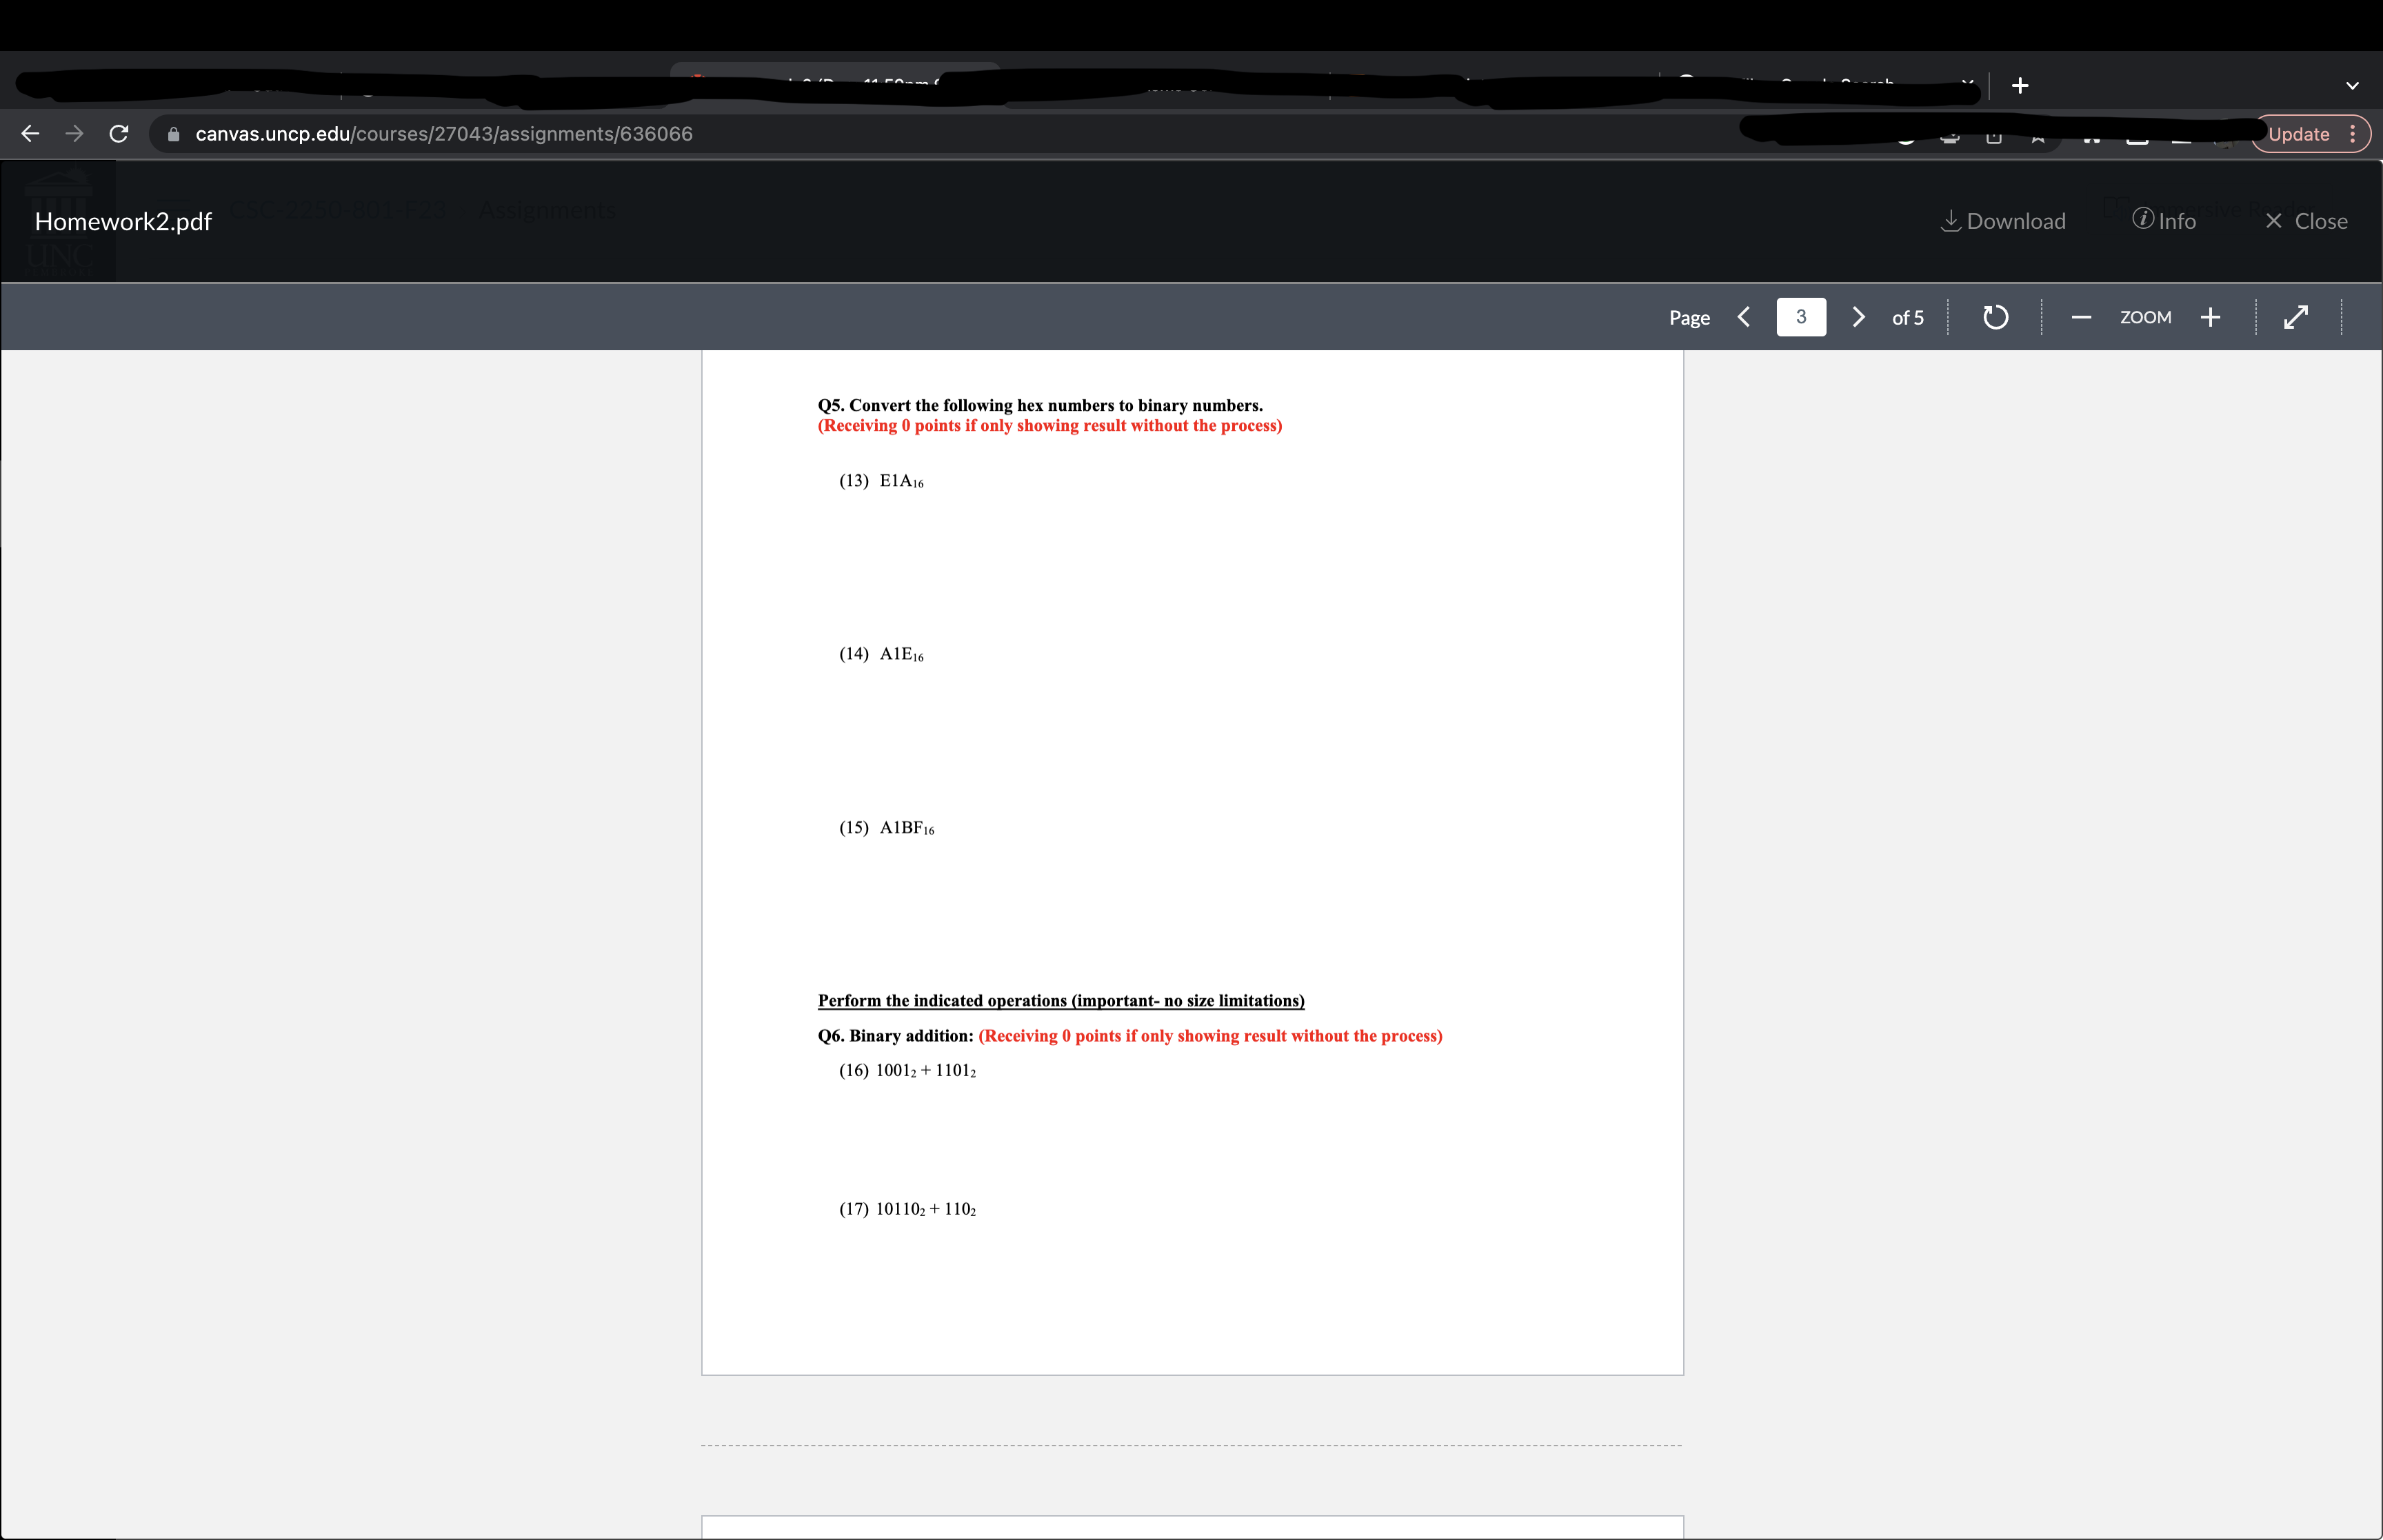View site info via the lock icon
This screenshot has height=1540, width=2383.
(173, 134)
